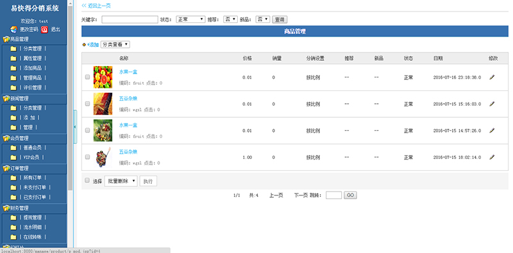Open 管理 under 新闻管理

tap(28, 127)
